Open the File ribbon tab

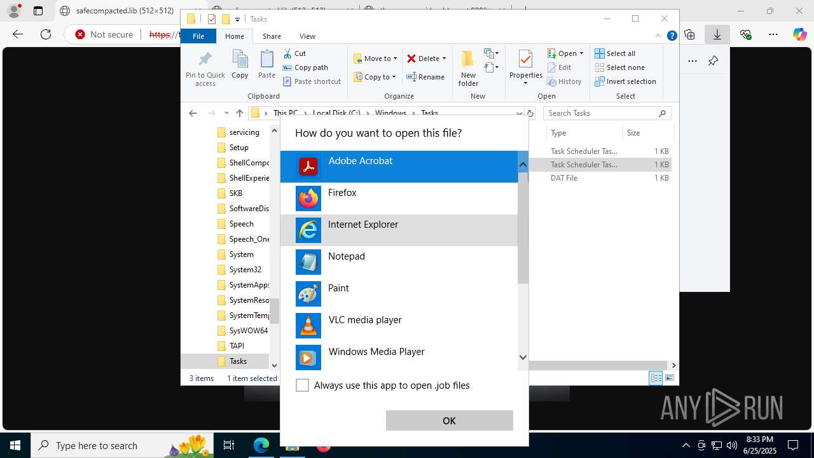point(198,36)
